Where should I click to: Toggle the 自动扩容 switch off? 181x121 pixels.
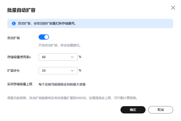tap(44, 37)
